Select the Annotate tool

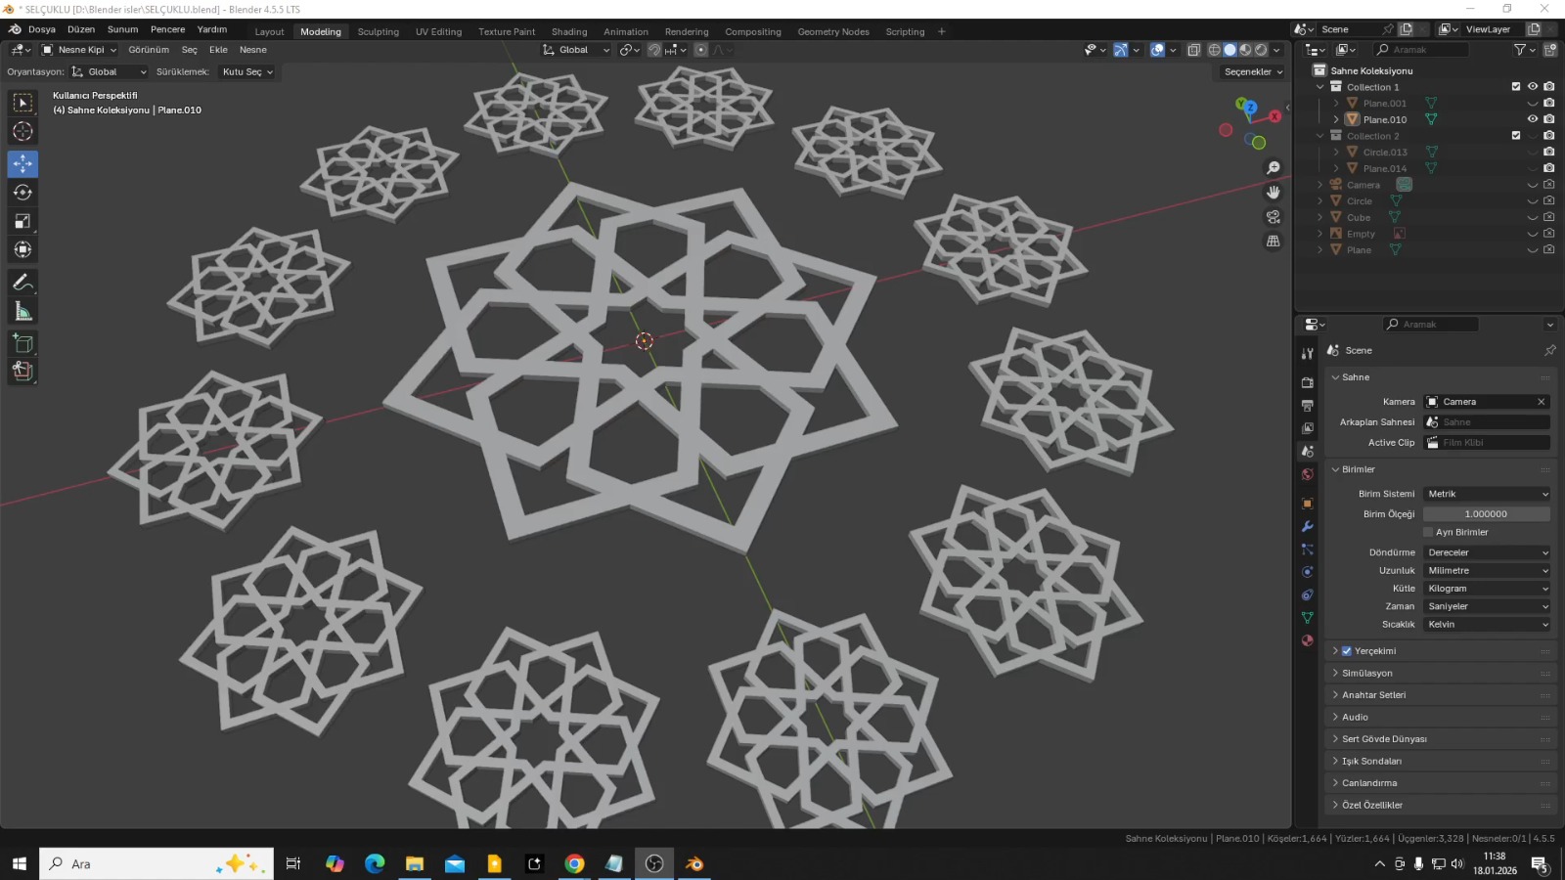pyautogui.click(x=22, y=283)
